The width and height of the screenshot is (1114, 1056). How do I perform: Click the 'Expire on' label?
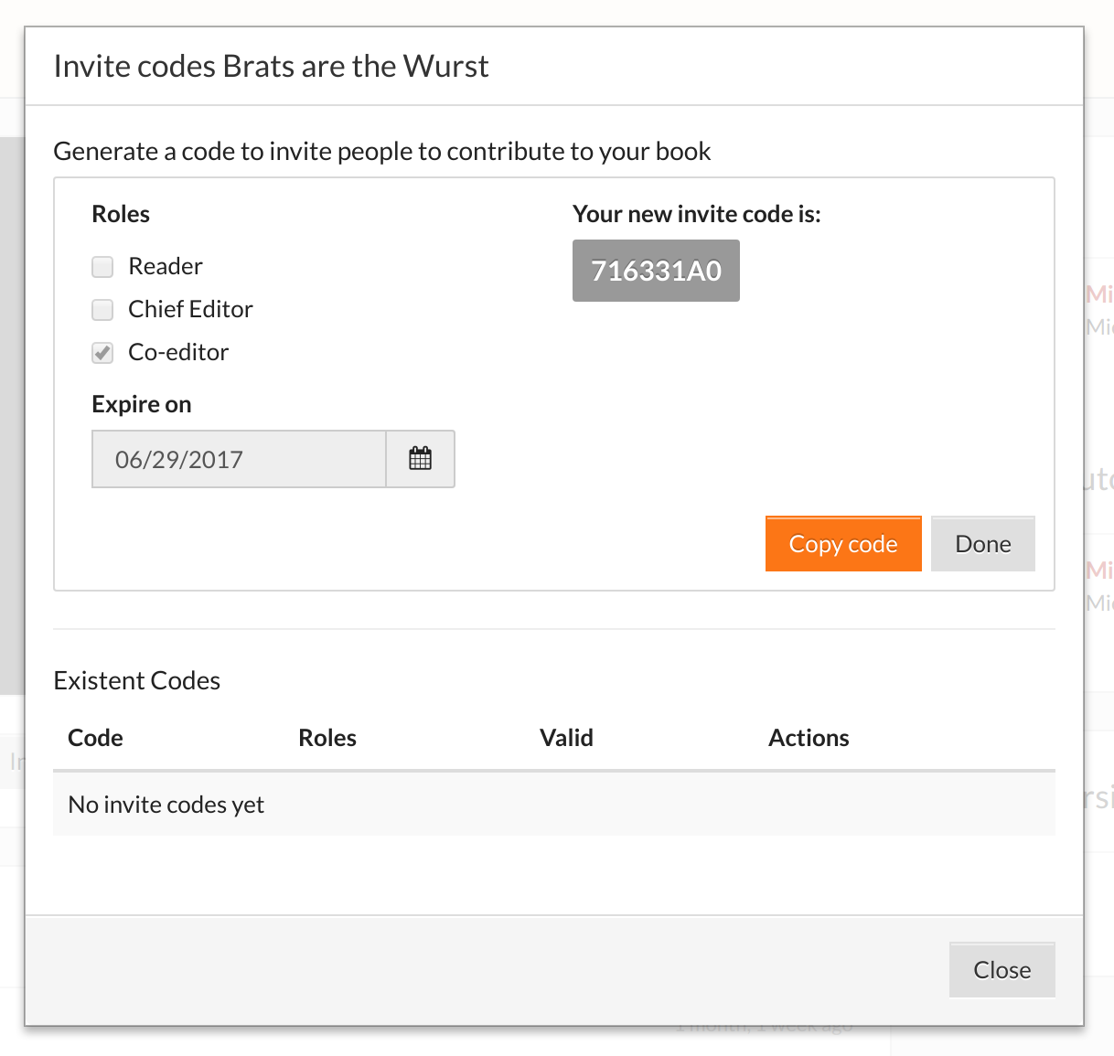[142, 404]
